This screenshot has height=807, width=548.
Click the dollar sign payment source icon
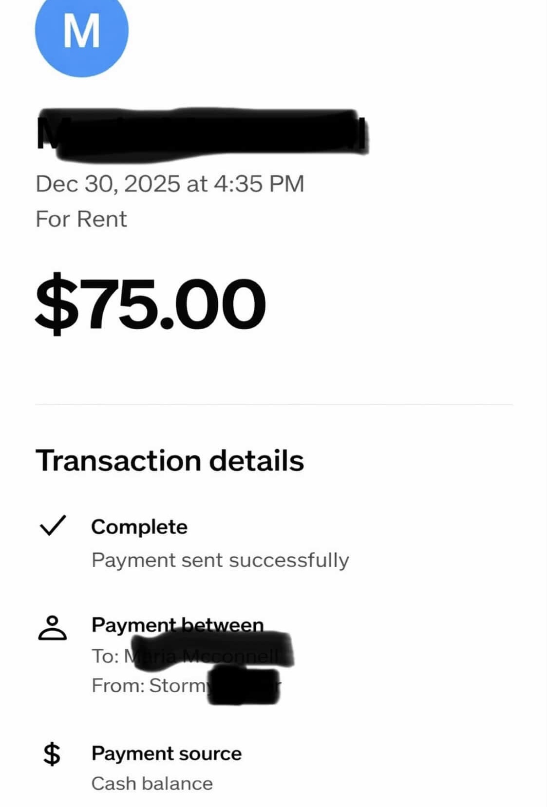[x=52, y=754]
